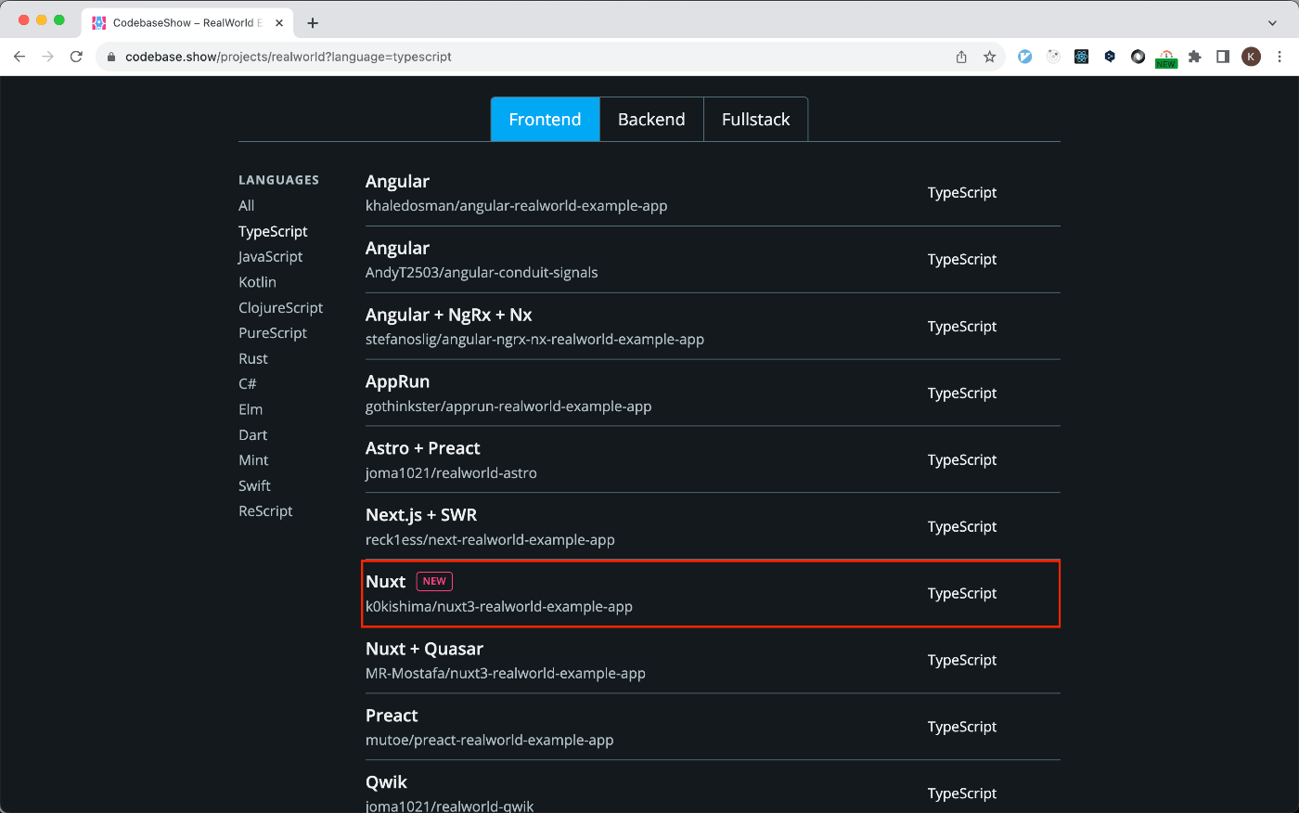1299x813 pixels.
Task: Close the CodebaseShow tab
Action: (279, 23)
